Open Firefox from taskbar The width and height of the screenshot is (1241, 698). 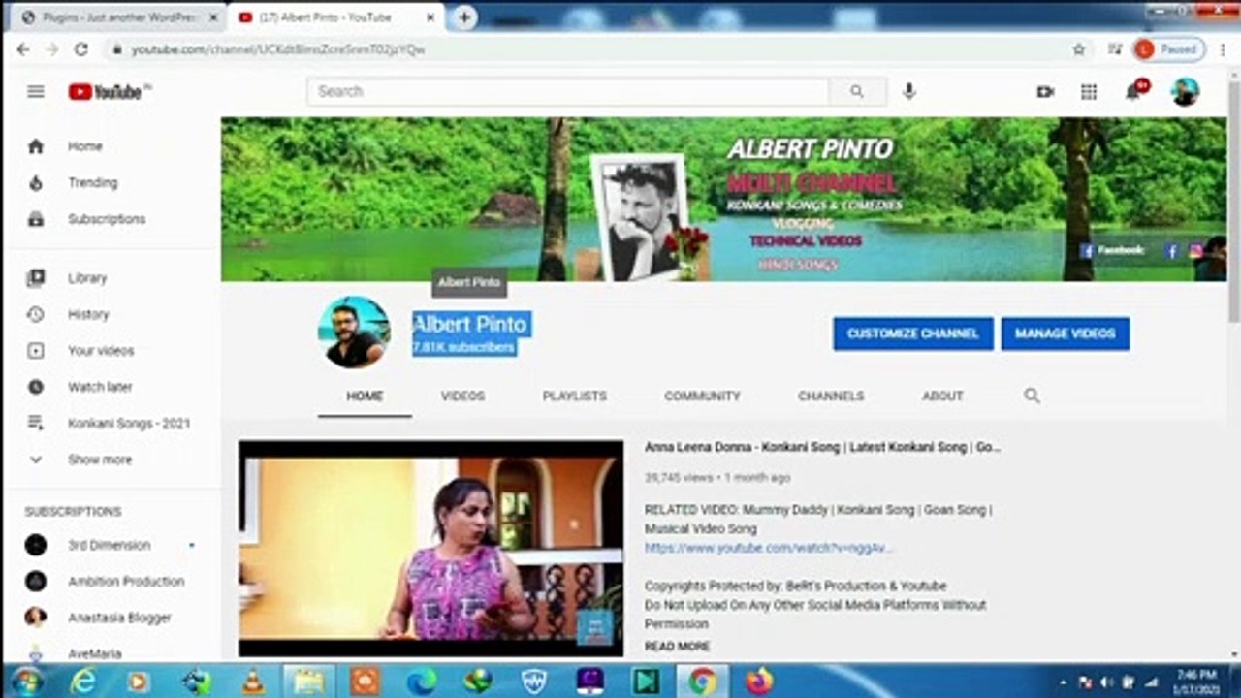tap(760, 682)
